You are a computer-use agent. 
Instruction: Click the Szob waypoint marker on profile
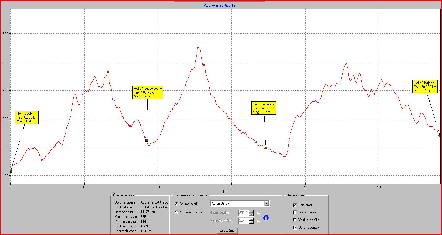(x=11, y=171)
